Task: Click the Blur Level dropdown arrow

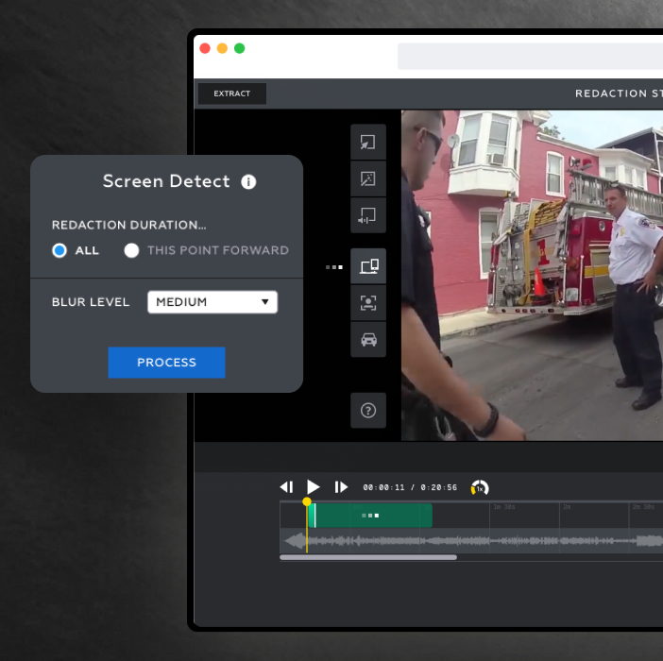Action: [x=264, y=302]
